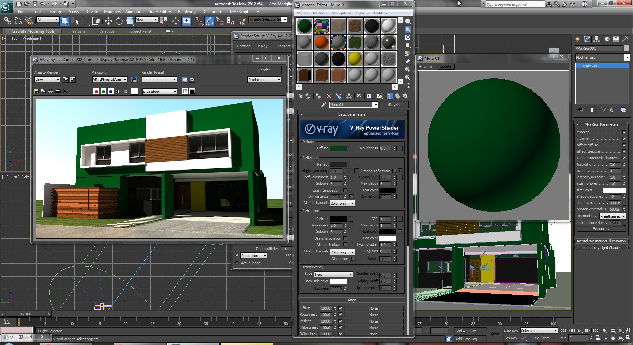Print the rendered image
The height and width of the screenshot is (345, 633).
click(x=58, y=91)
